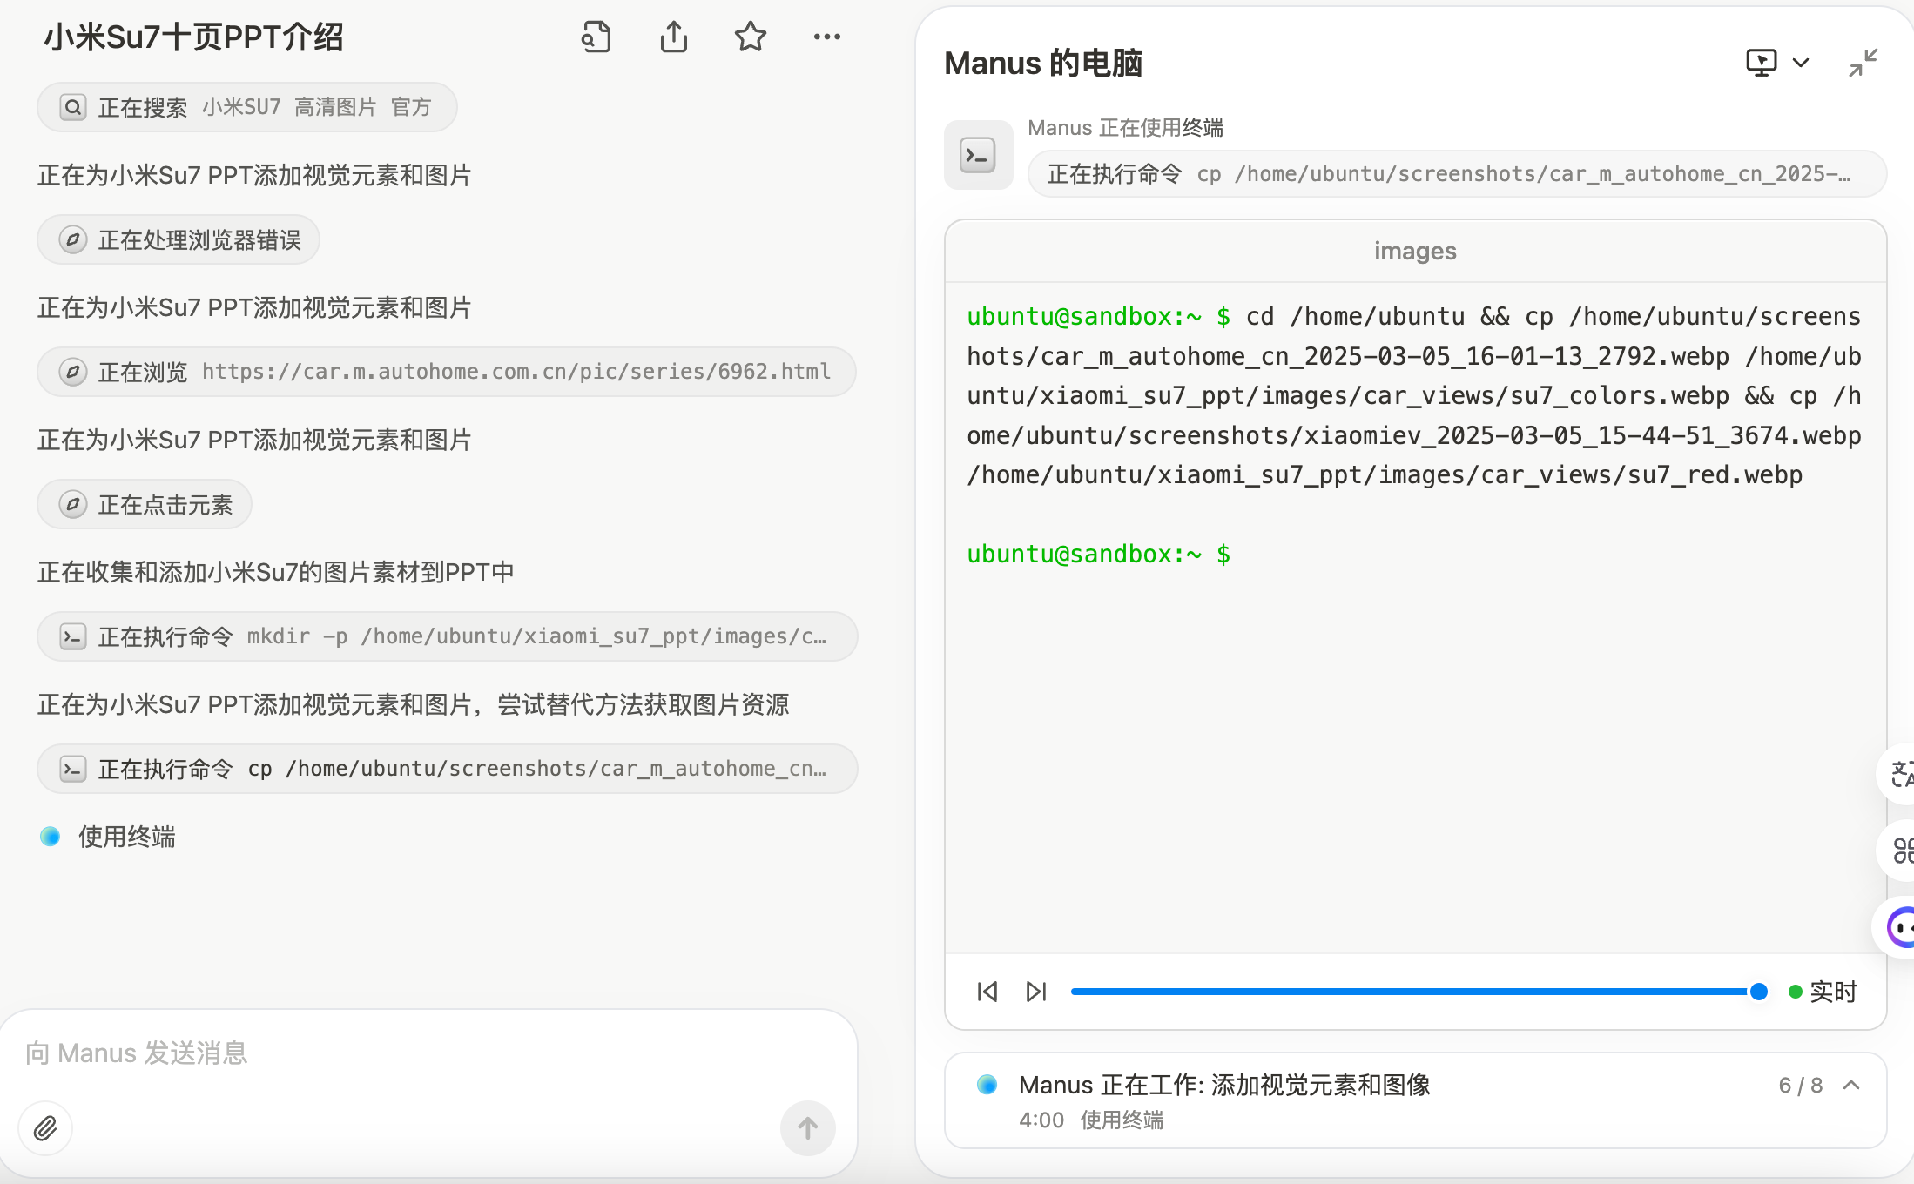The width and height of the screenshot is (1914, 1184).
Task: Click the compass icon in 正在点击元素 pill
Action: click(x=73, y=504)
